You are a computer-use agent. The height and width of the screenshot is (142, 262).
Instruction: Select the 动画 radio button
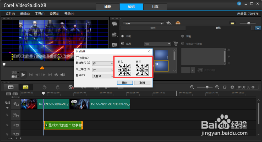[x=122, y=36]
